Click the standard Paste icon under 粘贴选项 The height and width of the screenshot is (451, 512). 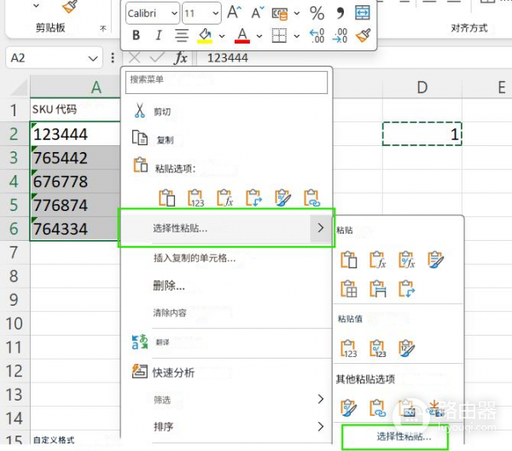[x=167, y=198]
